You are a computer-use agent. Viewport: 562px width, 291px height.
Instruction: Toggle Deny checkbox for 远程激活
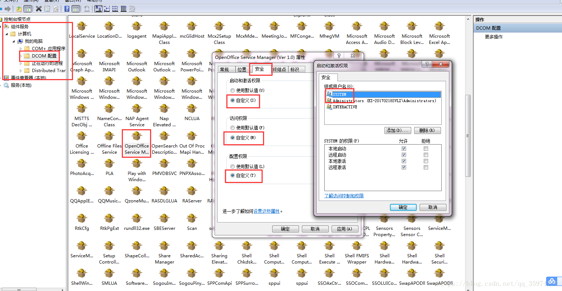(x=426, y=167)
